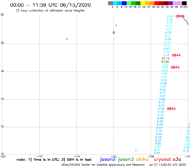
Task: Click the s3a satellite legend label
Action: coord(177,159)
